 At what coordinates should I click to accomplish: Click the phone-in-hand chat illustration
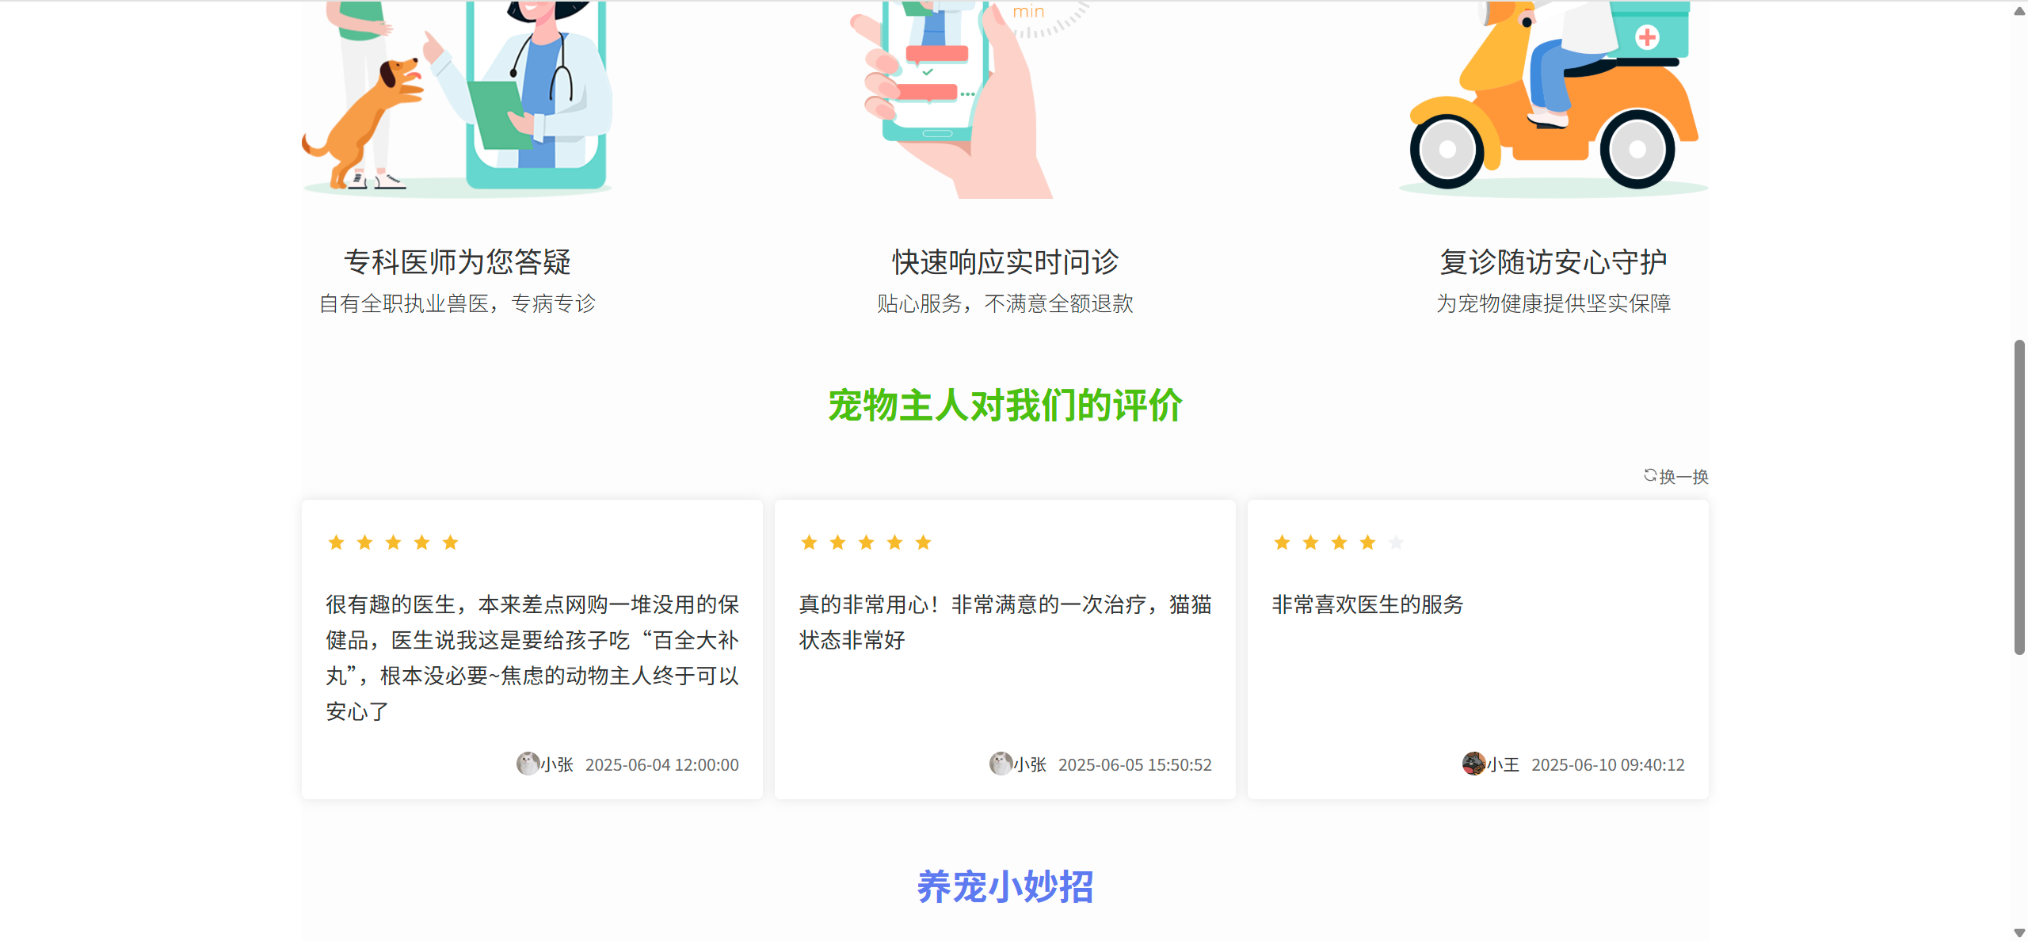tap(970, 99)
